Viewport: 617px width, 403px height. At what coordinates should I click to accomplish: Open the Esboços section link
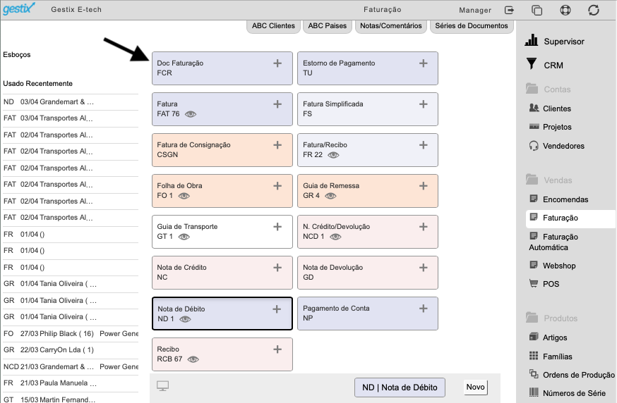(17, 54)
